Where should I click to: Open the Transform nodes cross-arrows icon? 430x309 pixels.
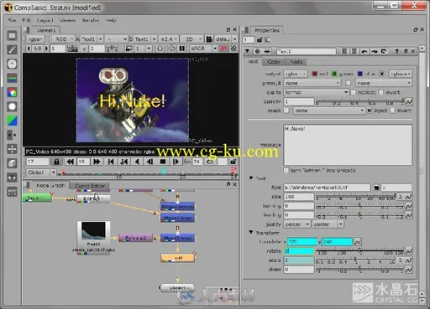(x=12, y=149)
